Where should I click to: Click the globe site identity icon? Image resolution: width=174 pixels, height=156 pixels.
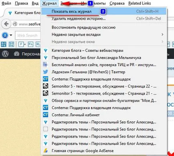tap(15, 24)
